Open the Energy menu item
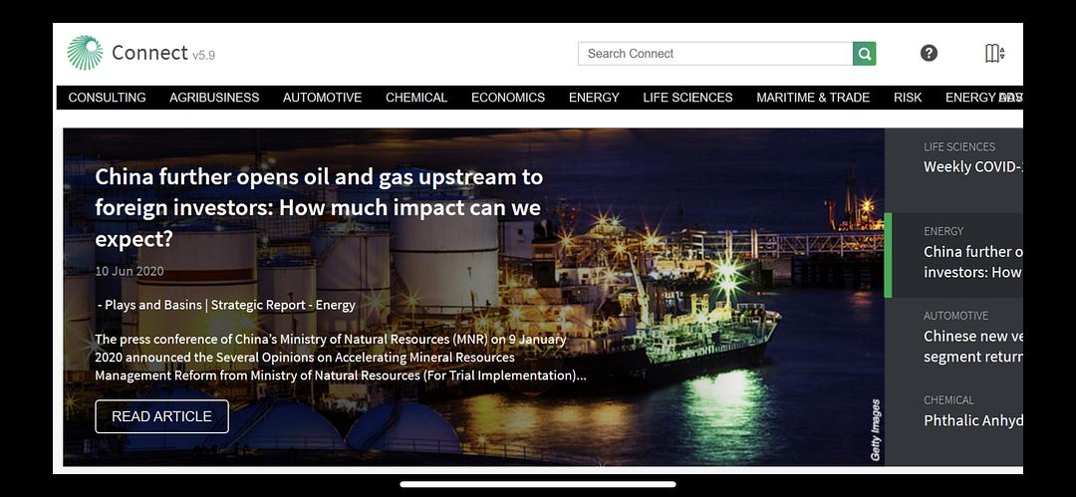The image size is (1076, 497). tap(594, 98)
